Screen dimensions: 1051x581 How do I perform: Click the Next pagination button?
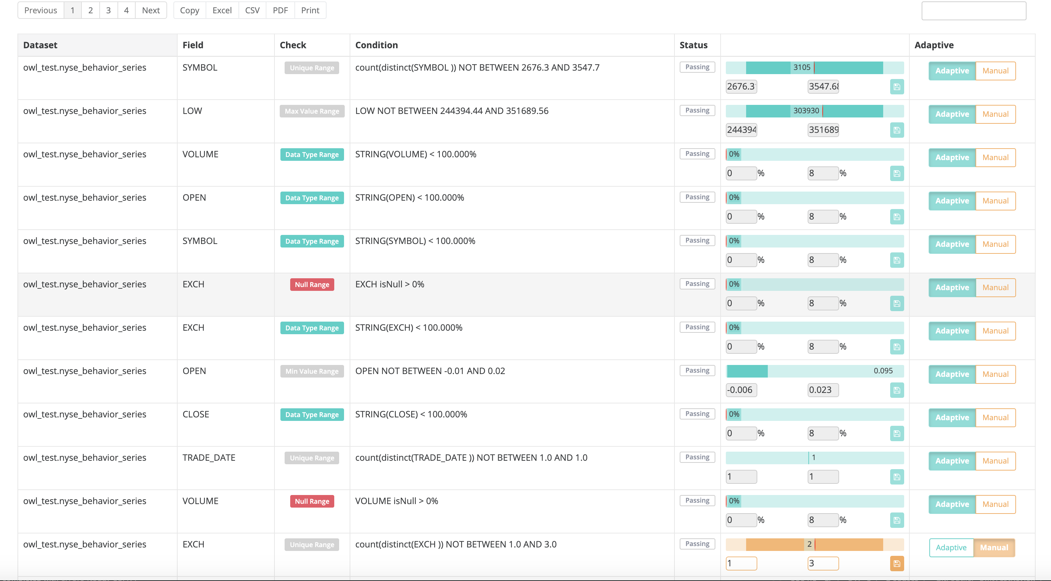click(151, 10)
